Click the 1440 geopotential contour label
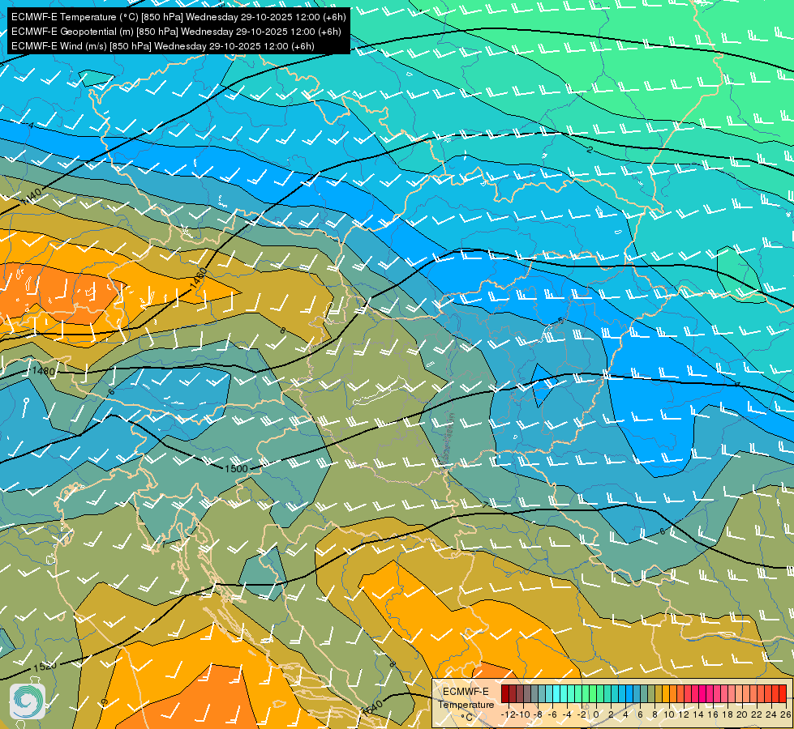 [32, 196]
